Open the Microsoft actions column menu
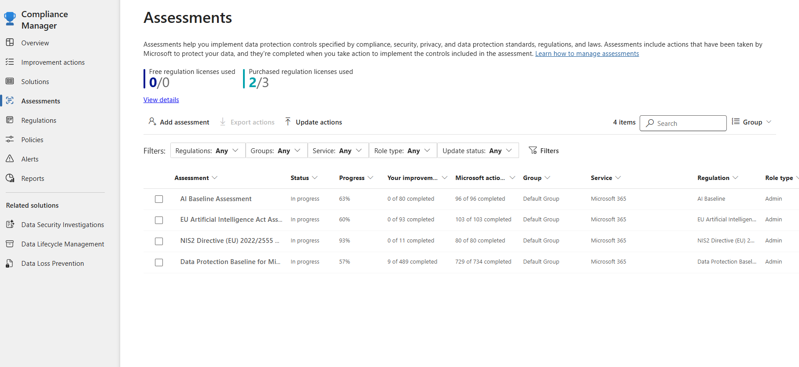Viewport: 799px width, 367px height. (x=485, y=178)
